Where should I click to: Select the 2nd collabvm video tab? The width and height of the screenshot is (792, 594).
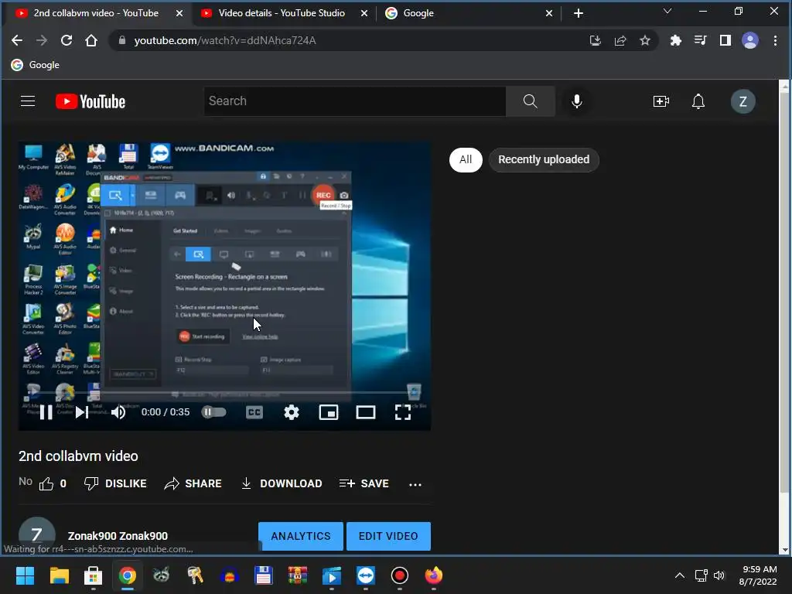tap(96, 13)
